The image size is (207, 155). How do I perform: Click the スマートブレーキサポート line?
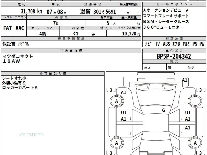166,16
